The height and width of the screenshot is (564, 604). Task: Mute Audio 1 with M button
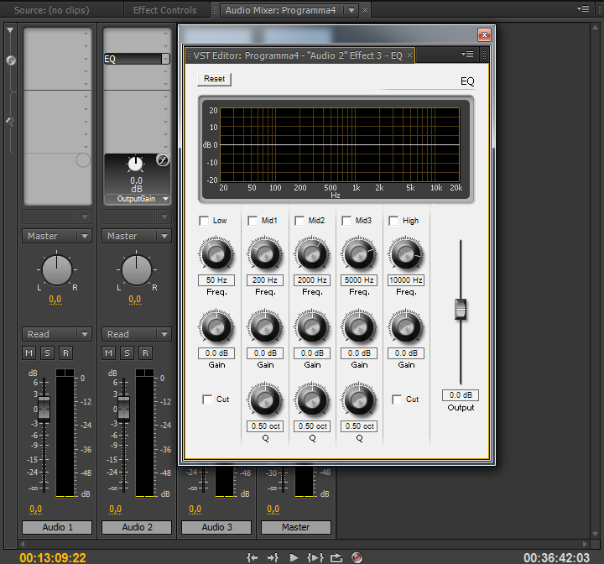(x=29, y=352)
